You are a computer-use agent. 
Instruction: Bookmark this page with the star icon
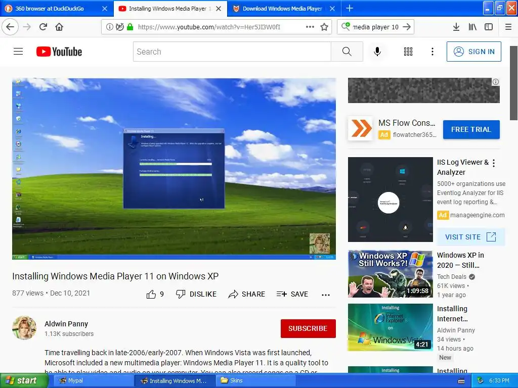tap(324, 27)
